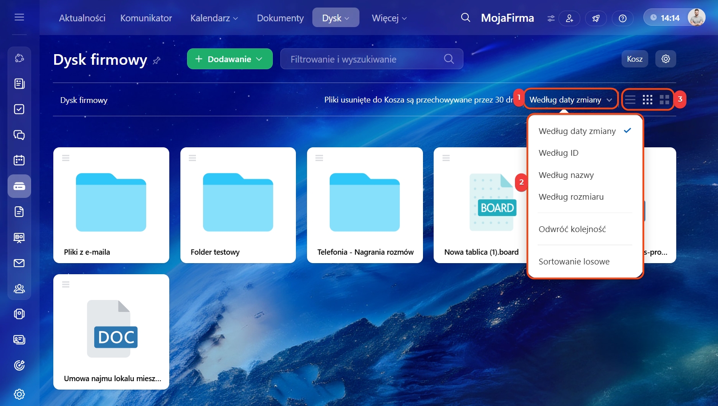This screenshot has width=718, height=406.
Task: Click the help question mark icon
Action: pyautogui.click(x=622, y=18)
